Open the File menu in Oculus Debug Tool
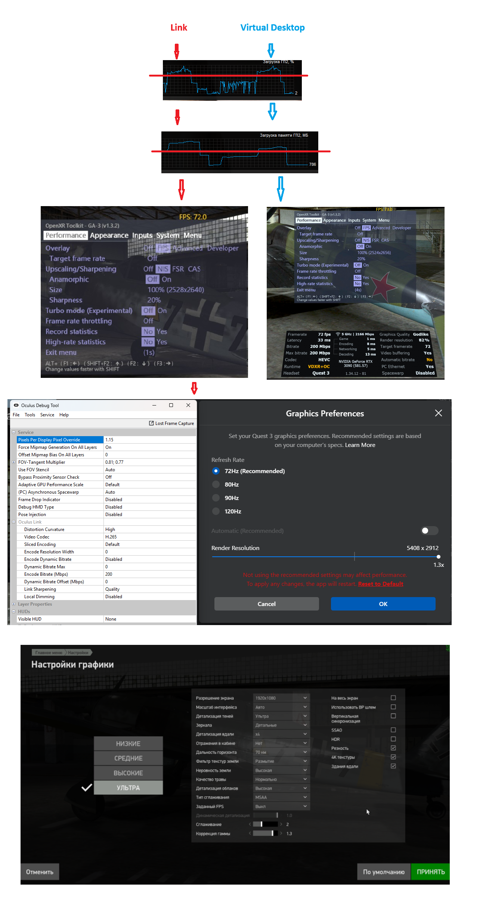The image size is (483, 907). click(x=16, y=414)
